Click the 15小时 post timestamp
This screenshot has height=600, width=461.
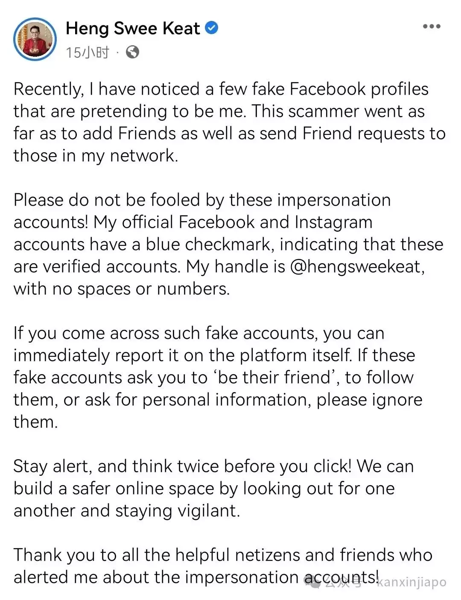pyautogui.click(x=88, y=52)
